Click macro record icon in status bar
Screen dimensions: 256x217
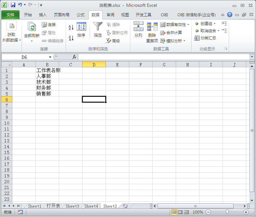[20, 212]
